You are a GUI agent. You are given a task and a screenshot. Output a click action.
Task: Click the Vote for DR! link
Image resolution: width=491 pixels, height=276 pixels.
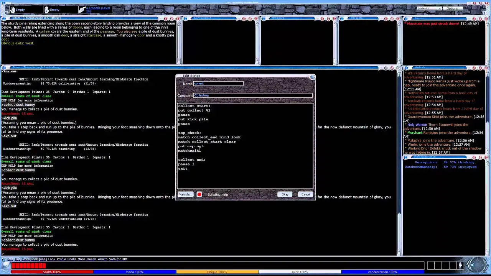(118, 260)
